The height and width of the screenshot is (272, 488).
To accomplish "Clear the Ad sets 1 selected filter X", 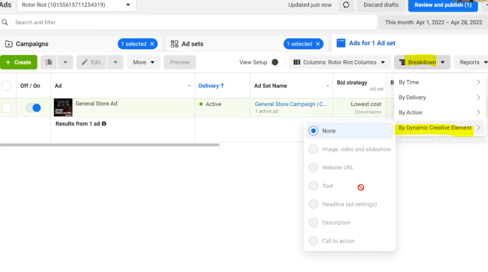I will [x=318, y=44].
